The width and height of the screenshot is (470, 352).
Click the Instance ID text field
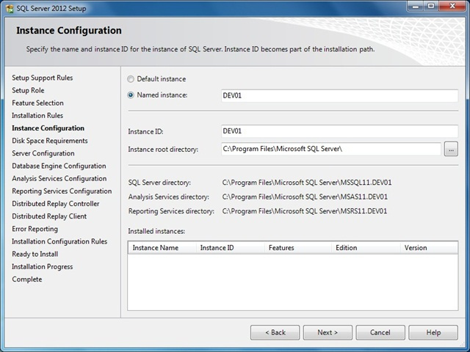click(339, 131)
